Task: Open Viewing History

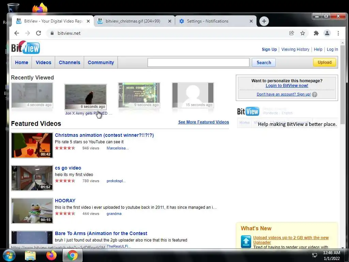Action: 295,49
